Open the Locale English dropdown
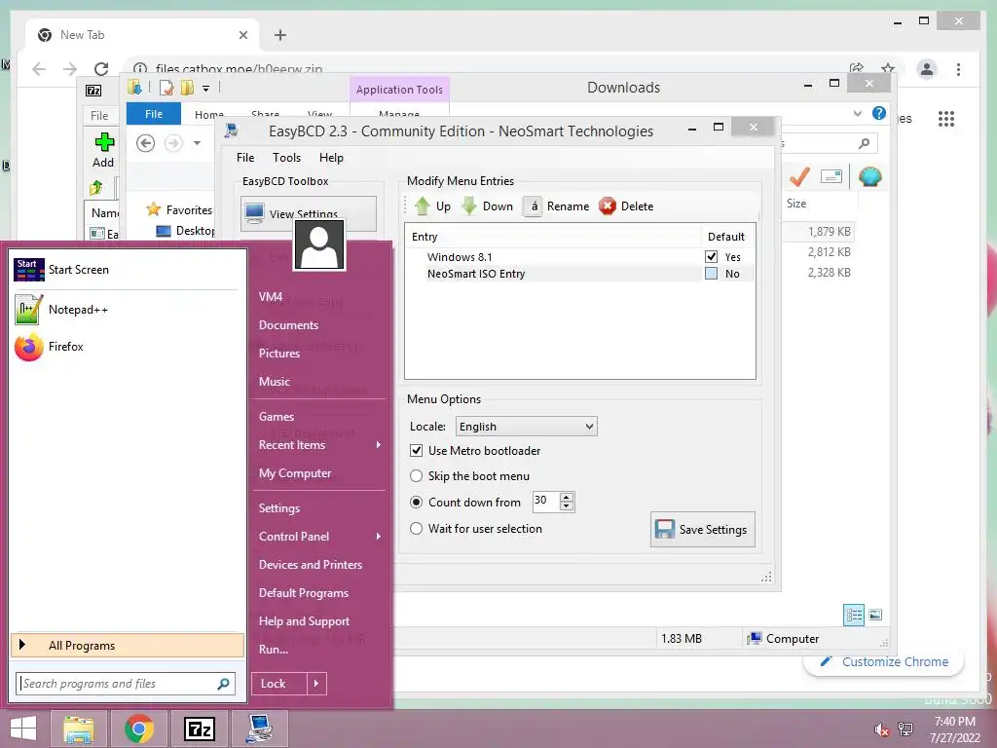Screen dimensions: 997x748 click(x=527, y=427)
